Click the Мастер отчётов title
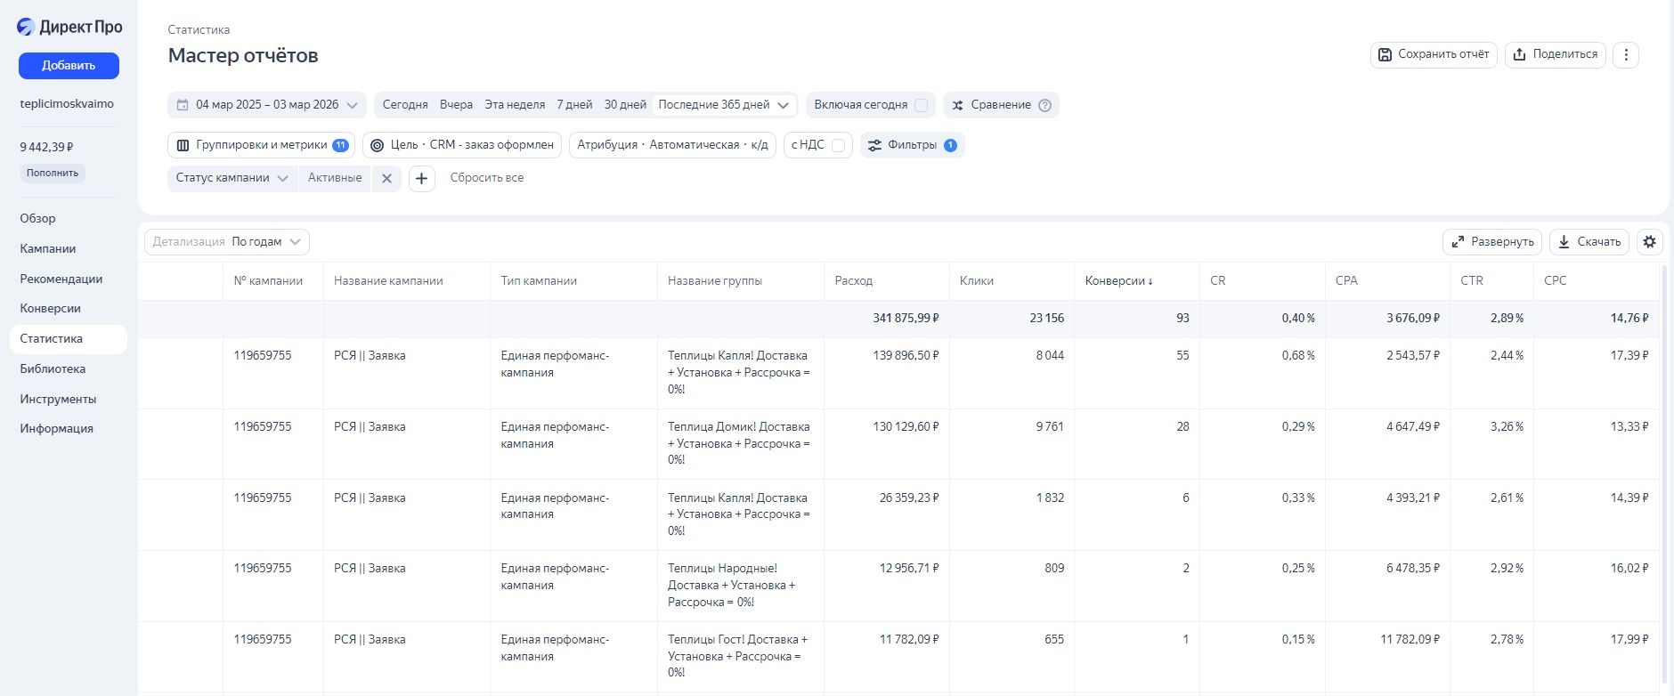 243,56
